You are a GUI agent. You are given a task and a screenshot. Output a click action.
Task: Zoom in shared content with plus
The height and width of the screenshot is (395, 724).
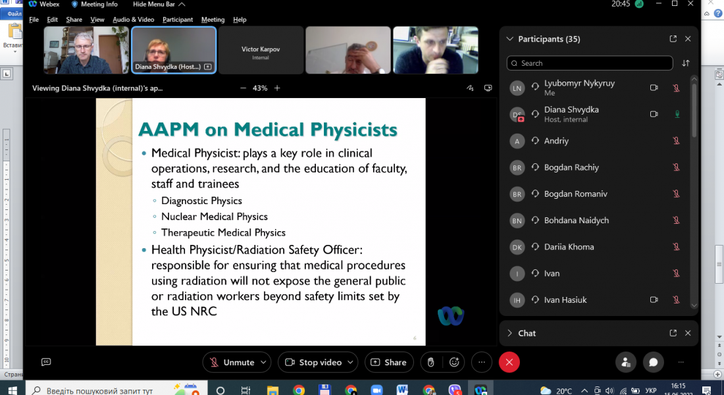[277, 88]
